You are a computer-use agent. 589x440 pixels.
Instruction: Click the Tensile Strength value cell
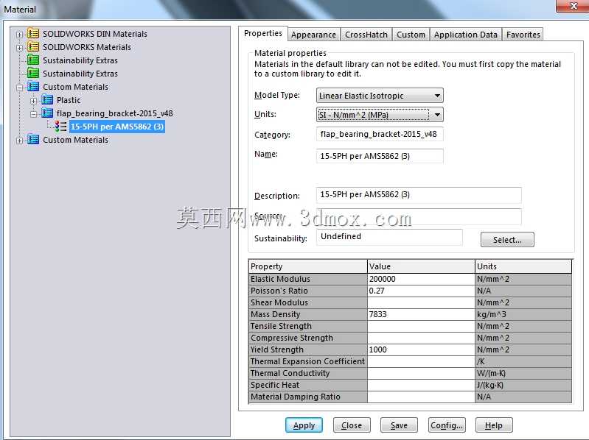(421, 326)
